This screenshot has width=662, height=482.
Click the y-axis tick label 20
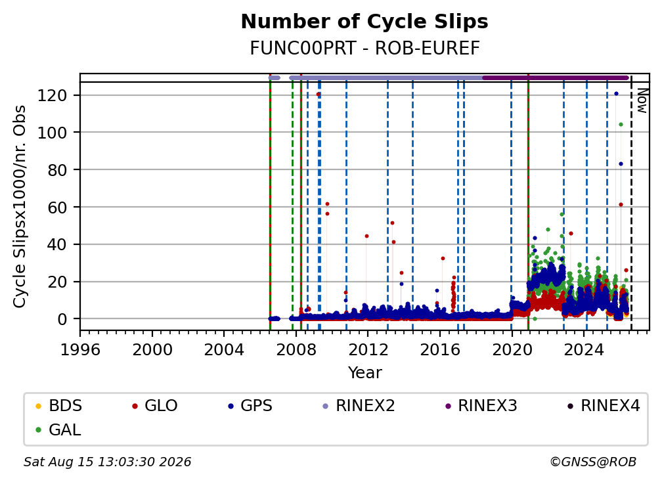click(x=57, y=282)
